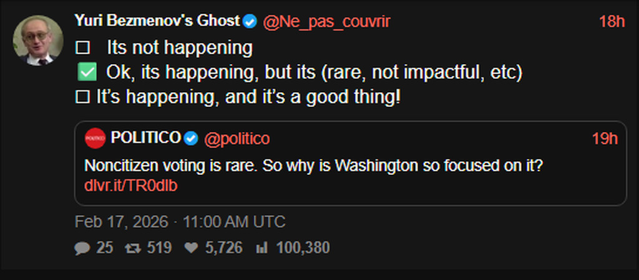
Task: Click the retweet arrows icon
Action: [x=133, y=248]
